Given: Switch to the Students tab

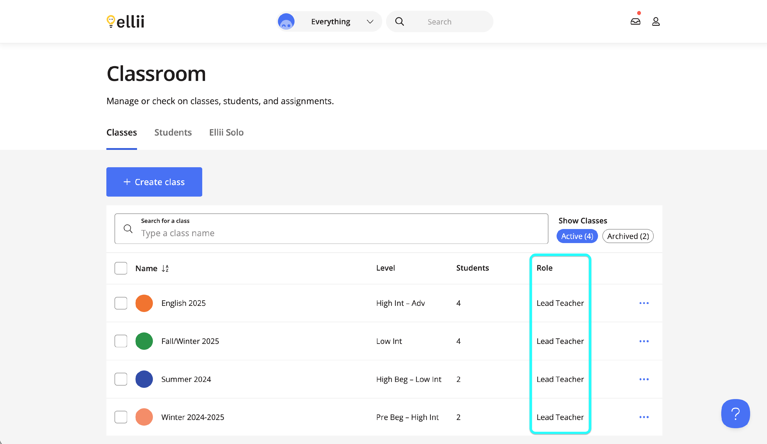Looking at the screenshot, I should pyautogui.click(x=173, y=132).
